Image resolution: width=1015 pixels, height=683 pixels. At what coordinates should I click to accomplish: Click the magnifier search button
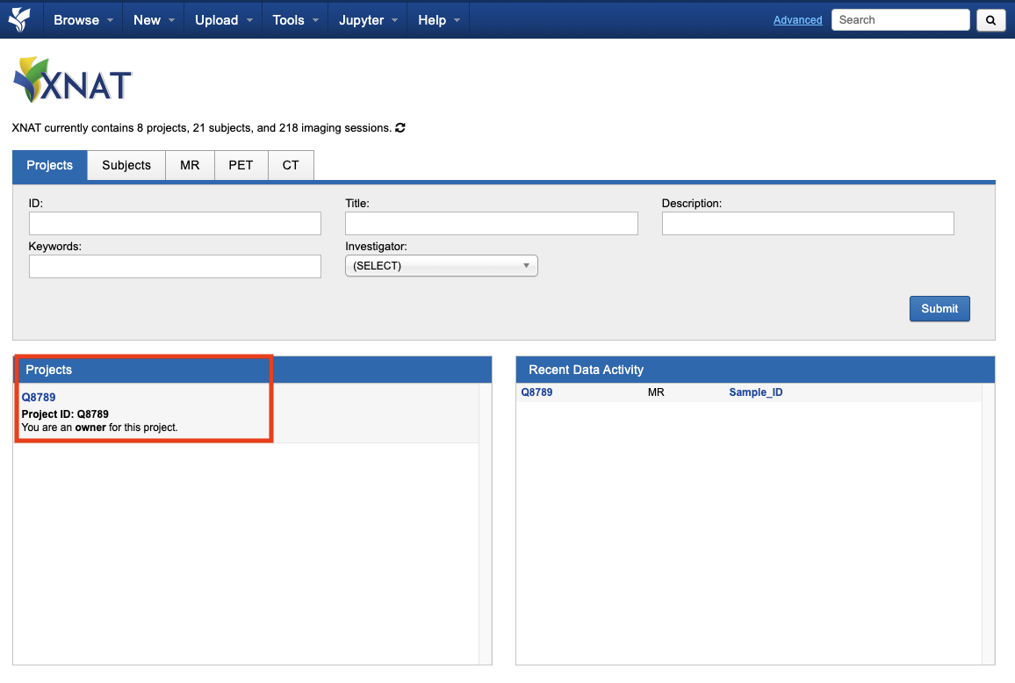tap(990, 20)
